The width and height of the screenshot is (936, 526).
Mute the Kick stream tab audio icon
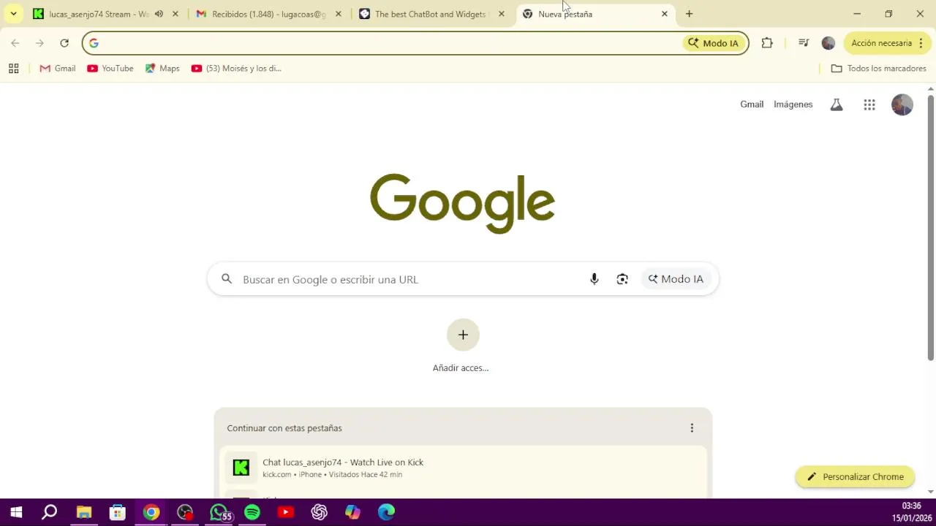pos(159,14)
